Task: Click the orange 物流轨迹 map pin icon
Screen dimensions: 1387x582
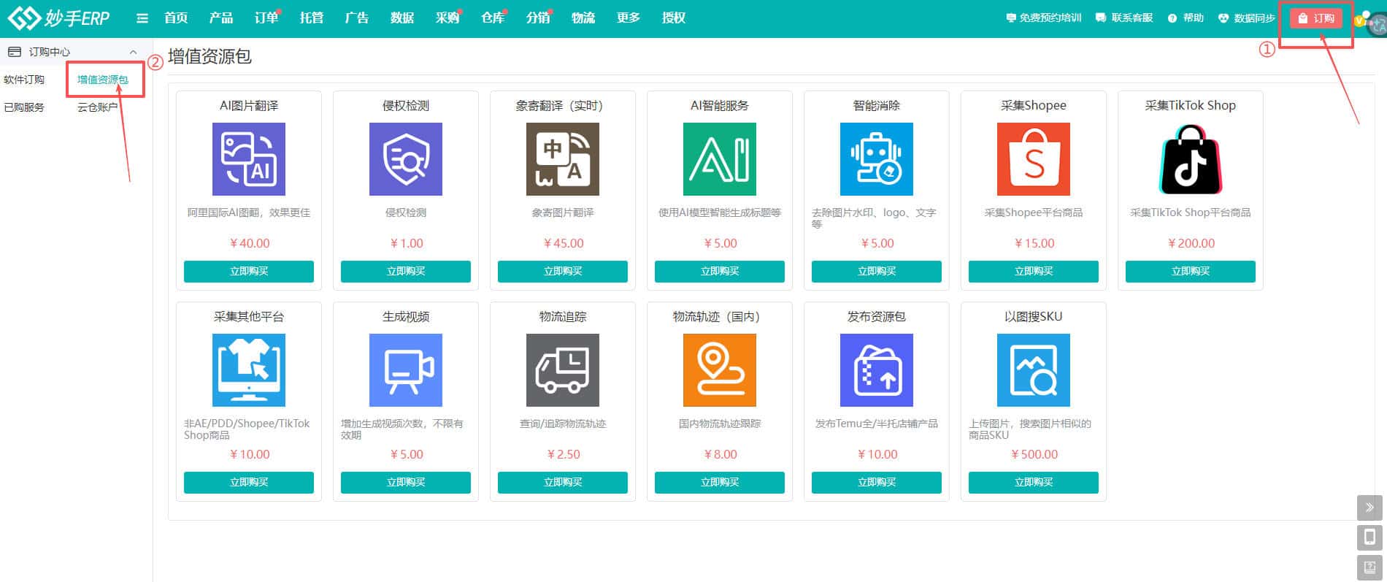Action: click(x=720, y=370)
